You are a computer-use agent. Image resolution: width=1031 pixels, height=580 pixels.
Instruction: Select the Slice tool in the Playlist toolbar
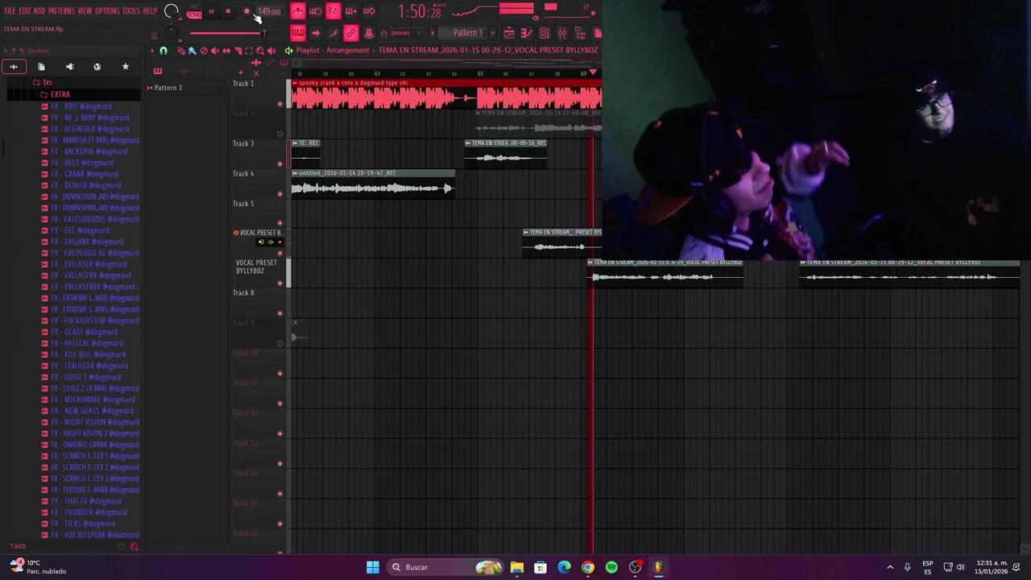click(x=238, y=50)
